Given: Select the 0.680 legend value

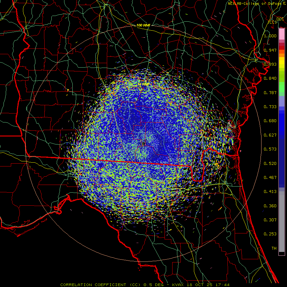Looking at the screenshot, I should (270, 121).
